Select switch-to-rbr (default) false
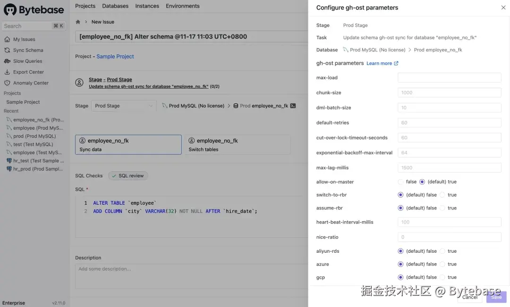 [400, 195]
